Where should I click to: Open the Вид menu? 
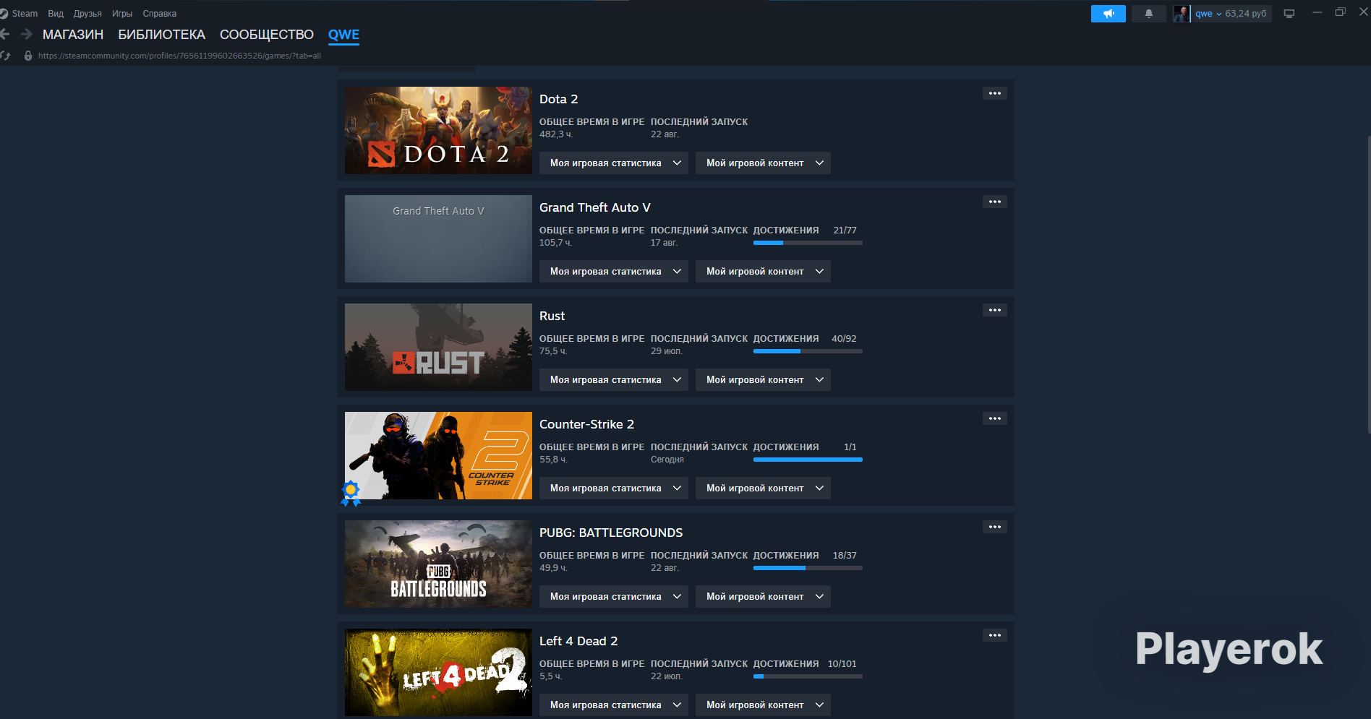[56, 14]
